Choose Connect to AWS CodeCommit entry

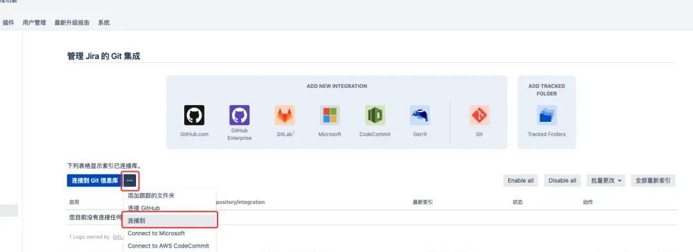pos(169,246)
